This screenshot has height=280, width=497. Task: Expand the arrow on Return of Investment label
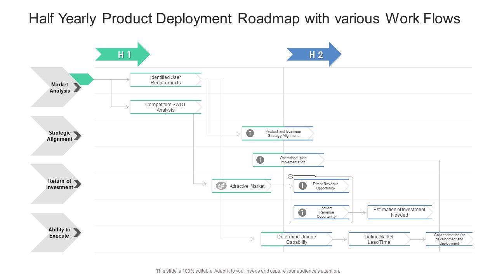coord(78,184)
